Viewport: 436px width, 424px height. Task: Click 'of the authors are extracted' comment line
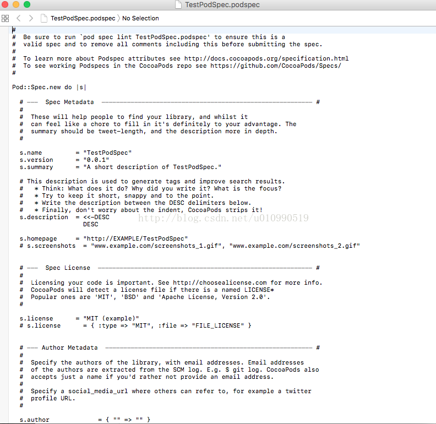tap(170, 369)
